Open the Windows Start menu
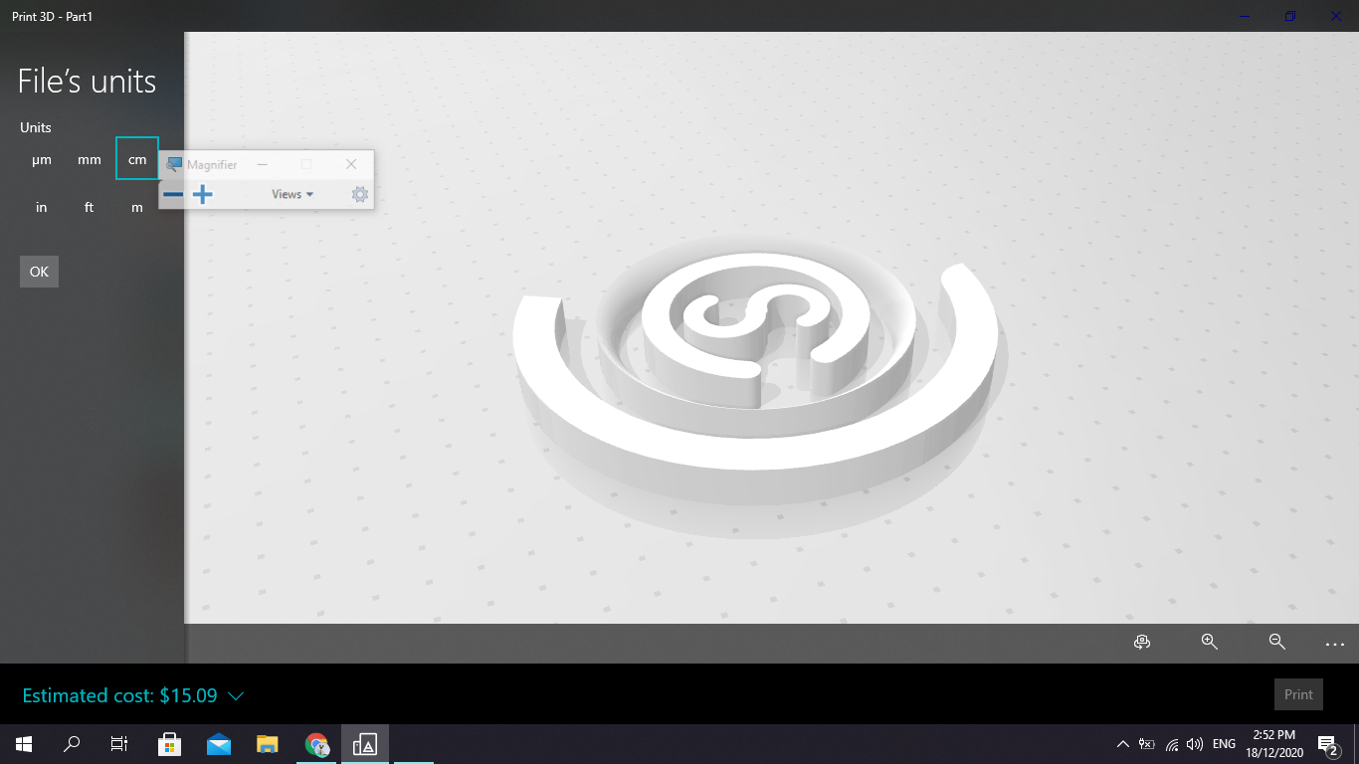 (x=24, y=744)
